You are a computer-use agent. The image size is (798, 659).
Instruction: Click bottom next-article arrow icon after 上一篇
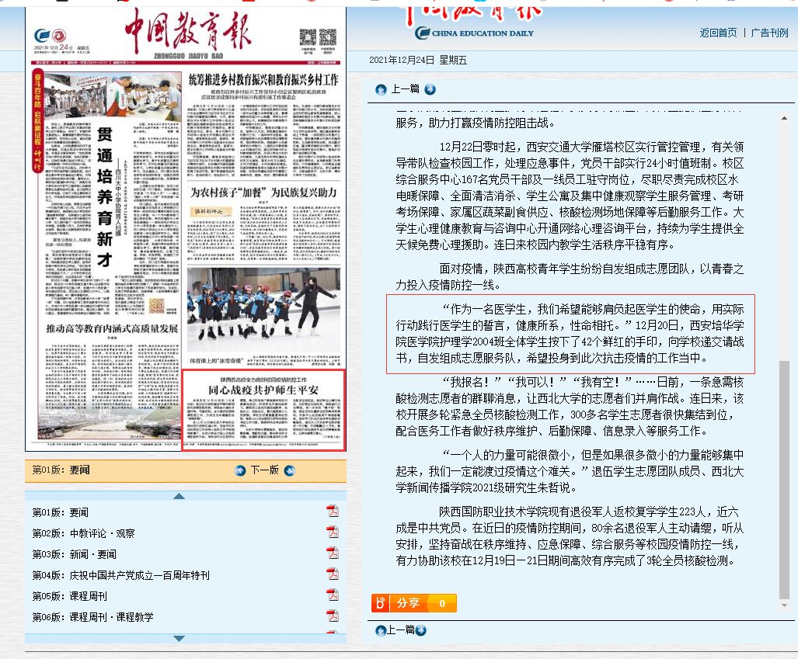(420, 630)
